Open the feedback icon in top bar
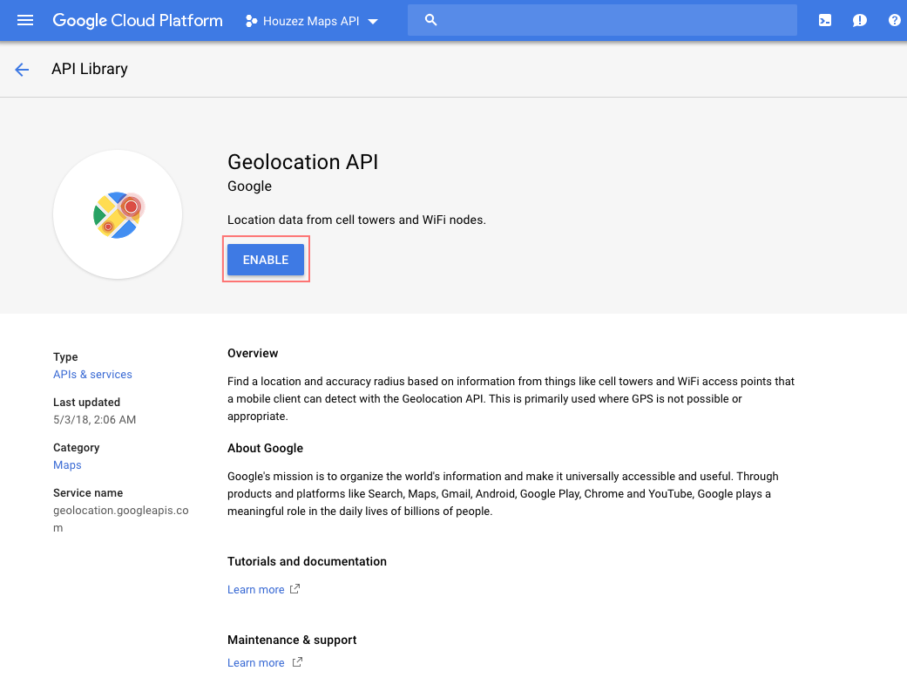 pos(860,20)
